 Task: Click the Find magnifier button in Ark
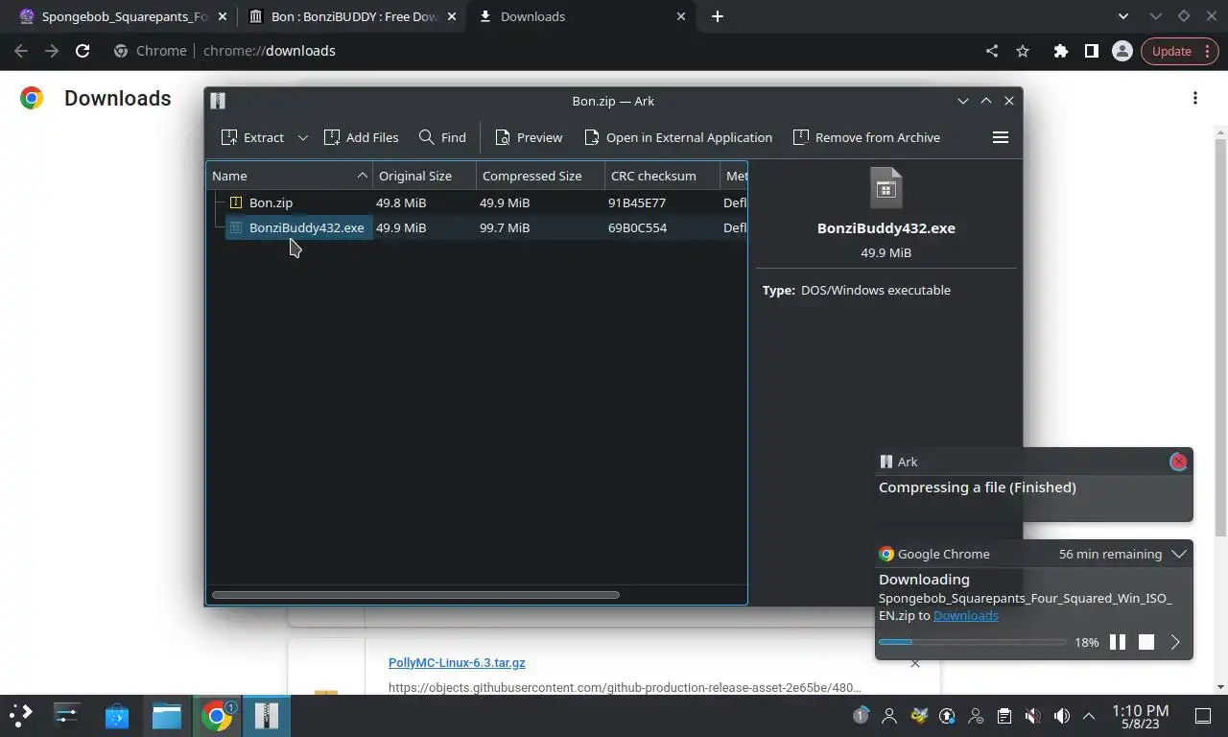coord(442,137)
